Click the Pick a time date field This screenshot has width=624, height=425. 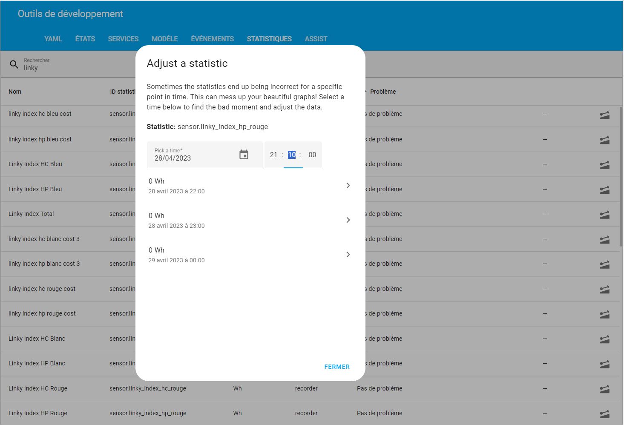pos(204,155)
